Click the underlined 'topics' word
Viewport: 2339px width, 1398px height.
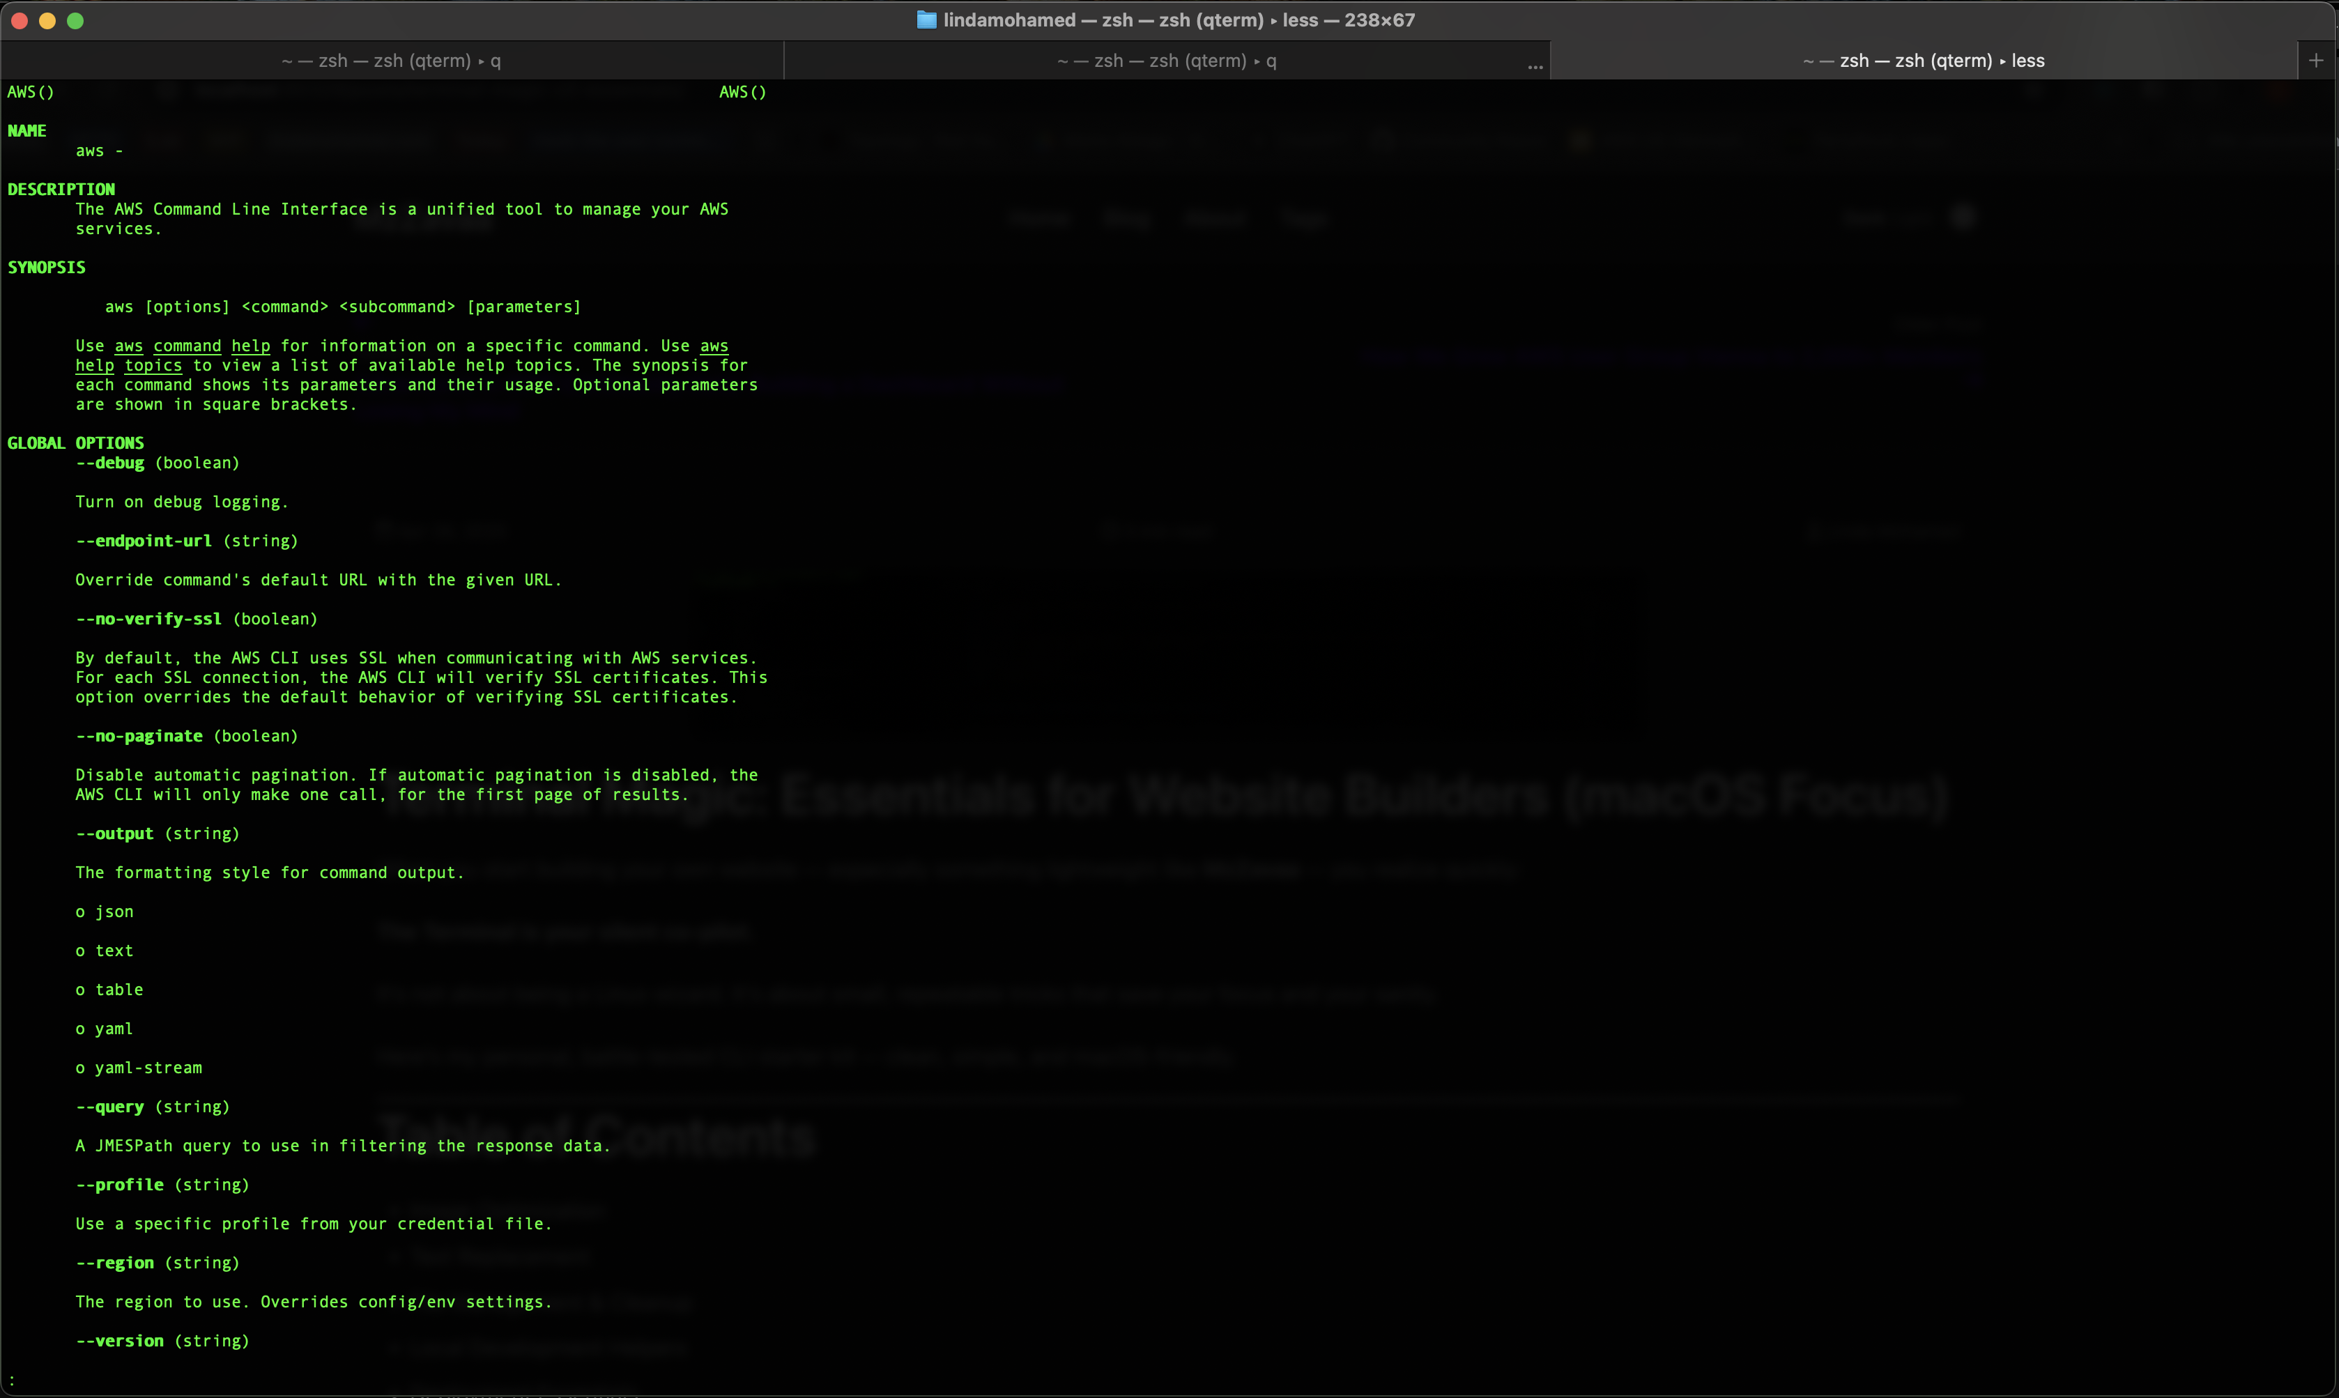[153, 365]
